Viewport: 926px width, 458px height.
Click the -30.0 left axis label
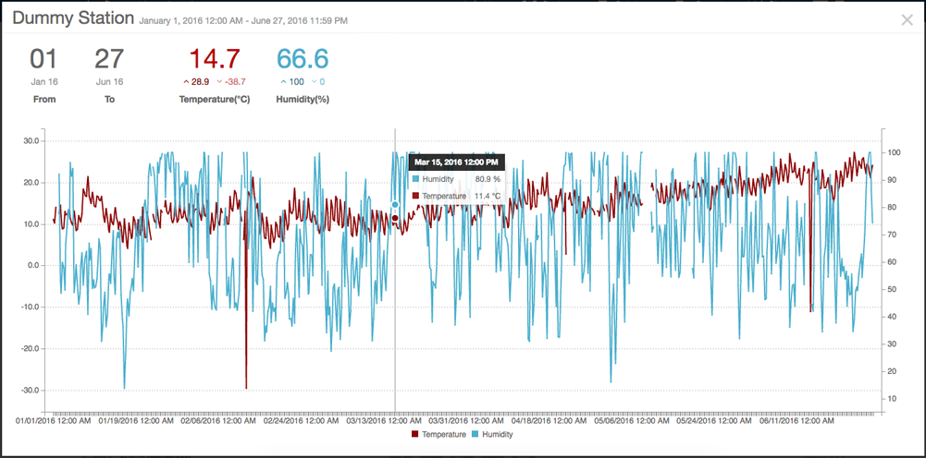point(29,391)
